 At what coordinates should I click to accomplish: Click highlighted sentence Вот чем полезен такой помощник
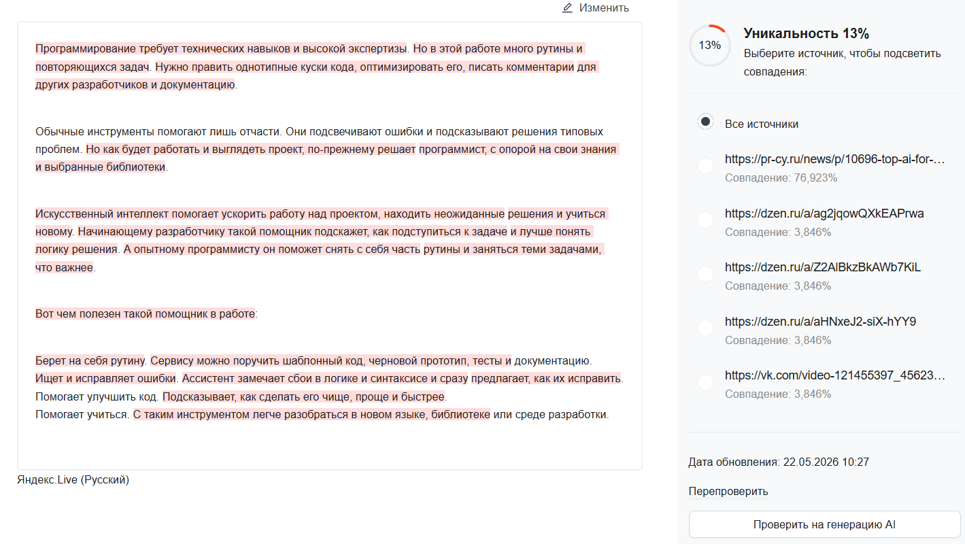tap(146, 314)
